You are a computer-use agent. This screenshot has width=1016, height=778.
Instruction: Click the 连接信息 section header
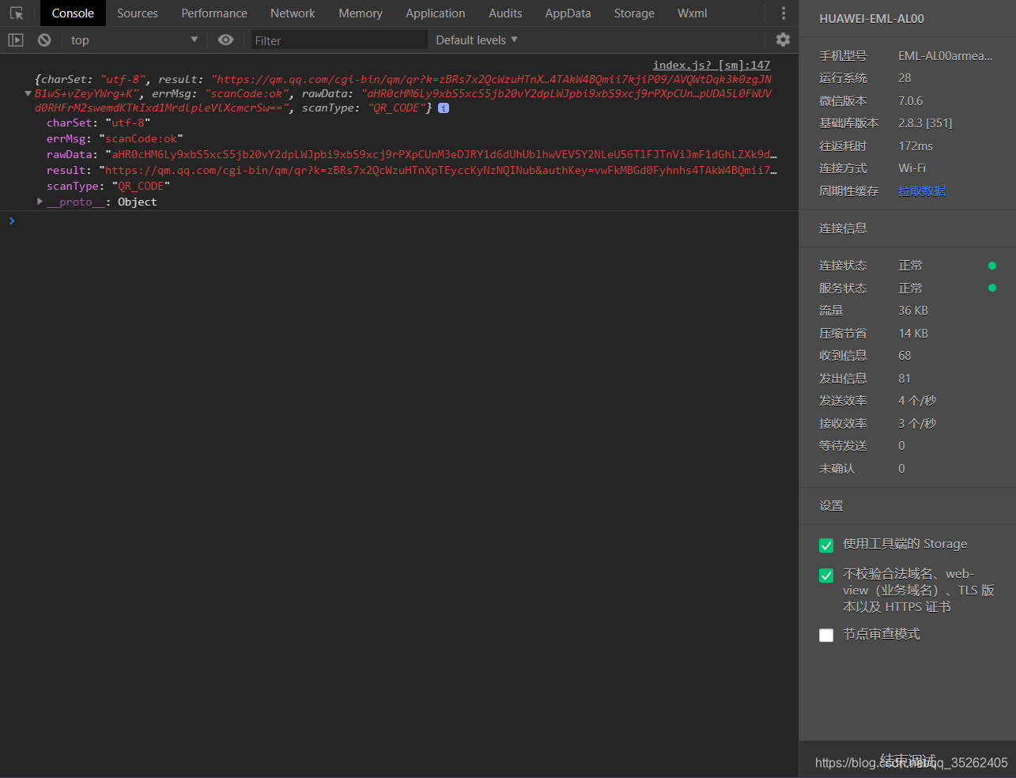click(843, 228)
